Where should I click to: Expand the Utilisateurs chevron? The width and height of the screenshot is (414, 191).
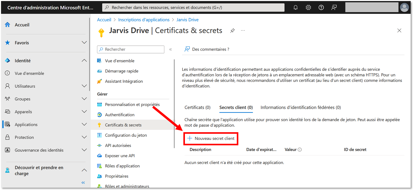click(84, 86)
